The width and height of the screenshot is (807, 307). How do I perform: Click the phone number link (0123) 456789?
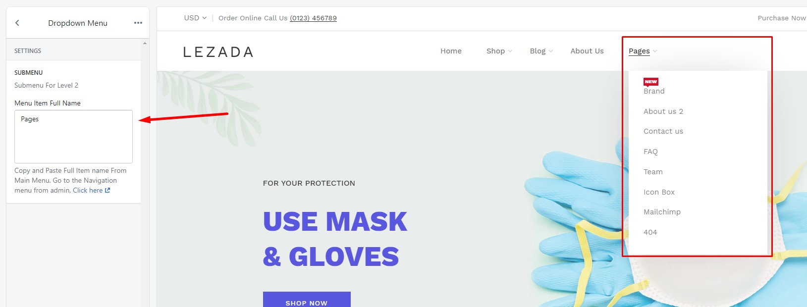pos(313,18)
